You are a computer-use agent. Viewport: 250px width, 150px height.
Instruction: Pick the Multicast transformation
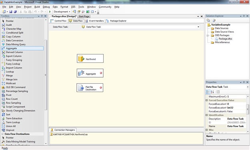[11, 83]
